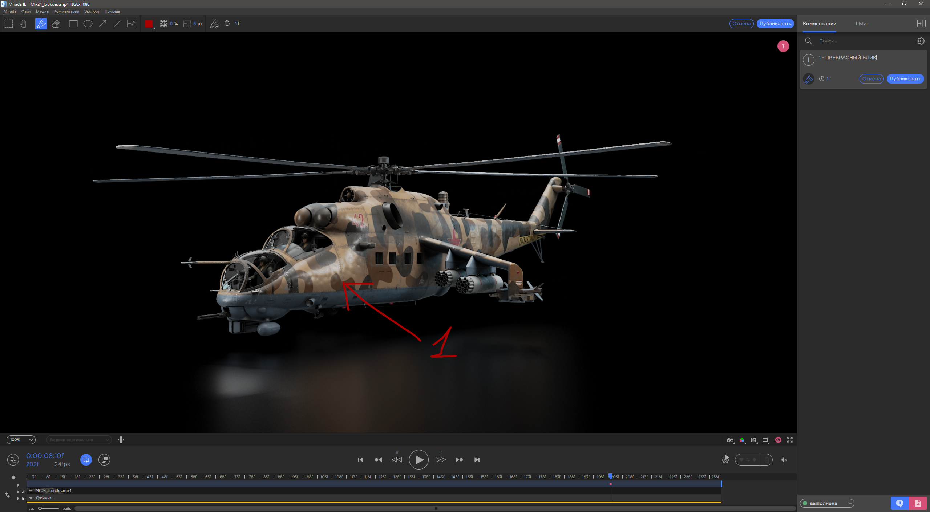930x512 pixels.
Task: Toggle the muted audio speaker icon
Action: (x=784, y=460)
